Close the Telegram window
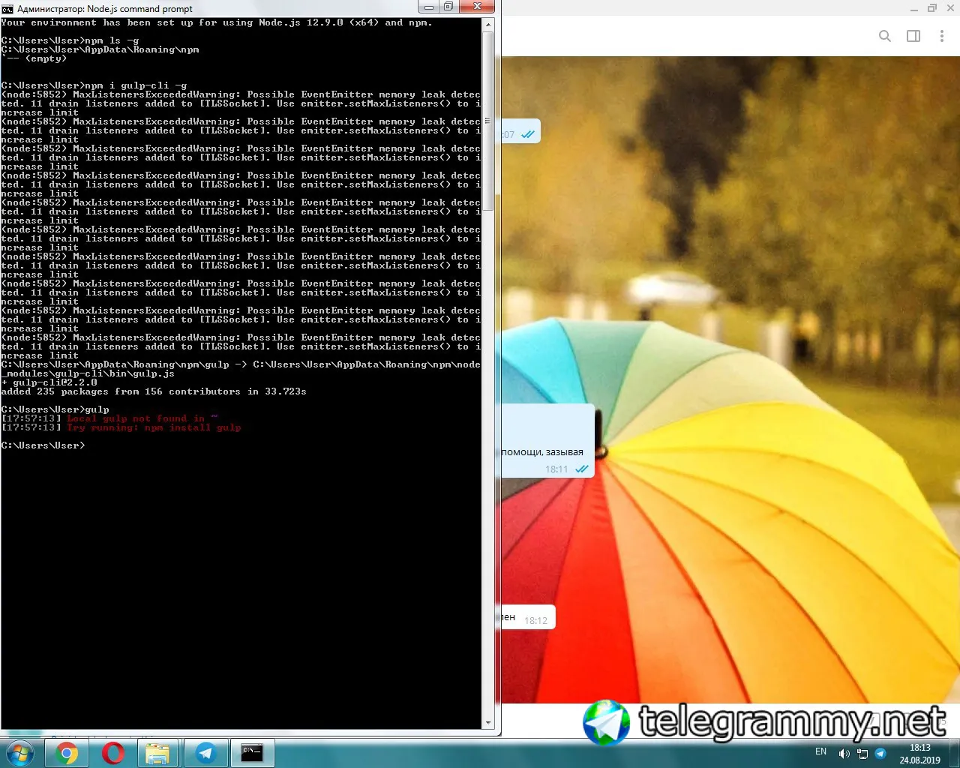 pyautogui.click(x=950, y=9)
